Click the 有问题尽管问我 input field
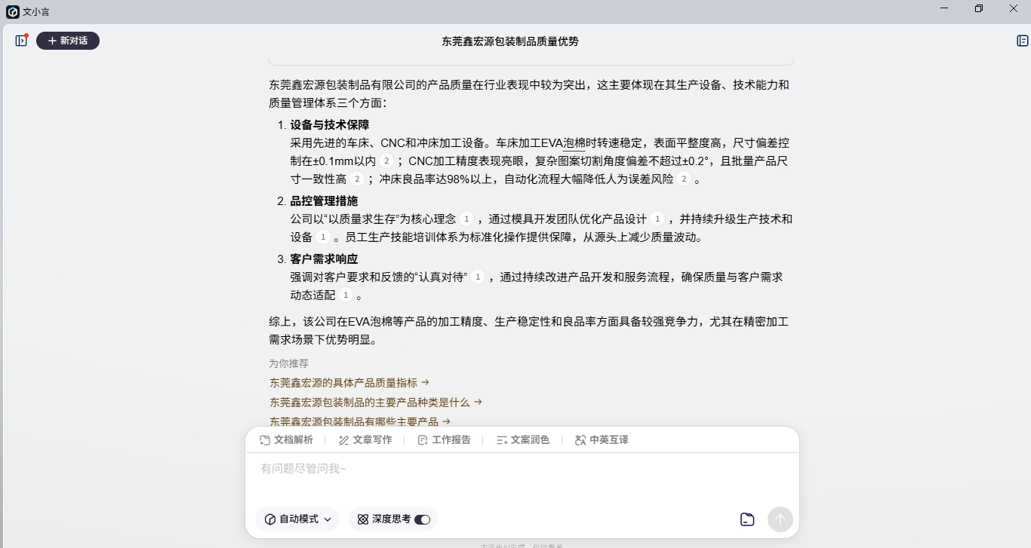The height and width of the screenshot is (548, 1031). (x=521, y=470)
